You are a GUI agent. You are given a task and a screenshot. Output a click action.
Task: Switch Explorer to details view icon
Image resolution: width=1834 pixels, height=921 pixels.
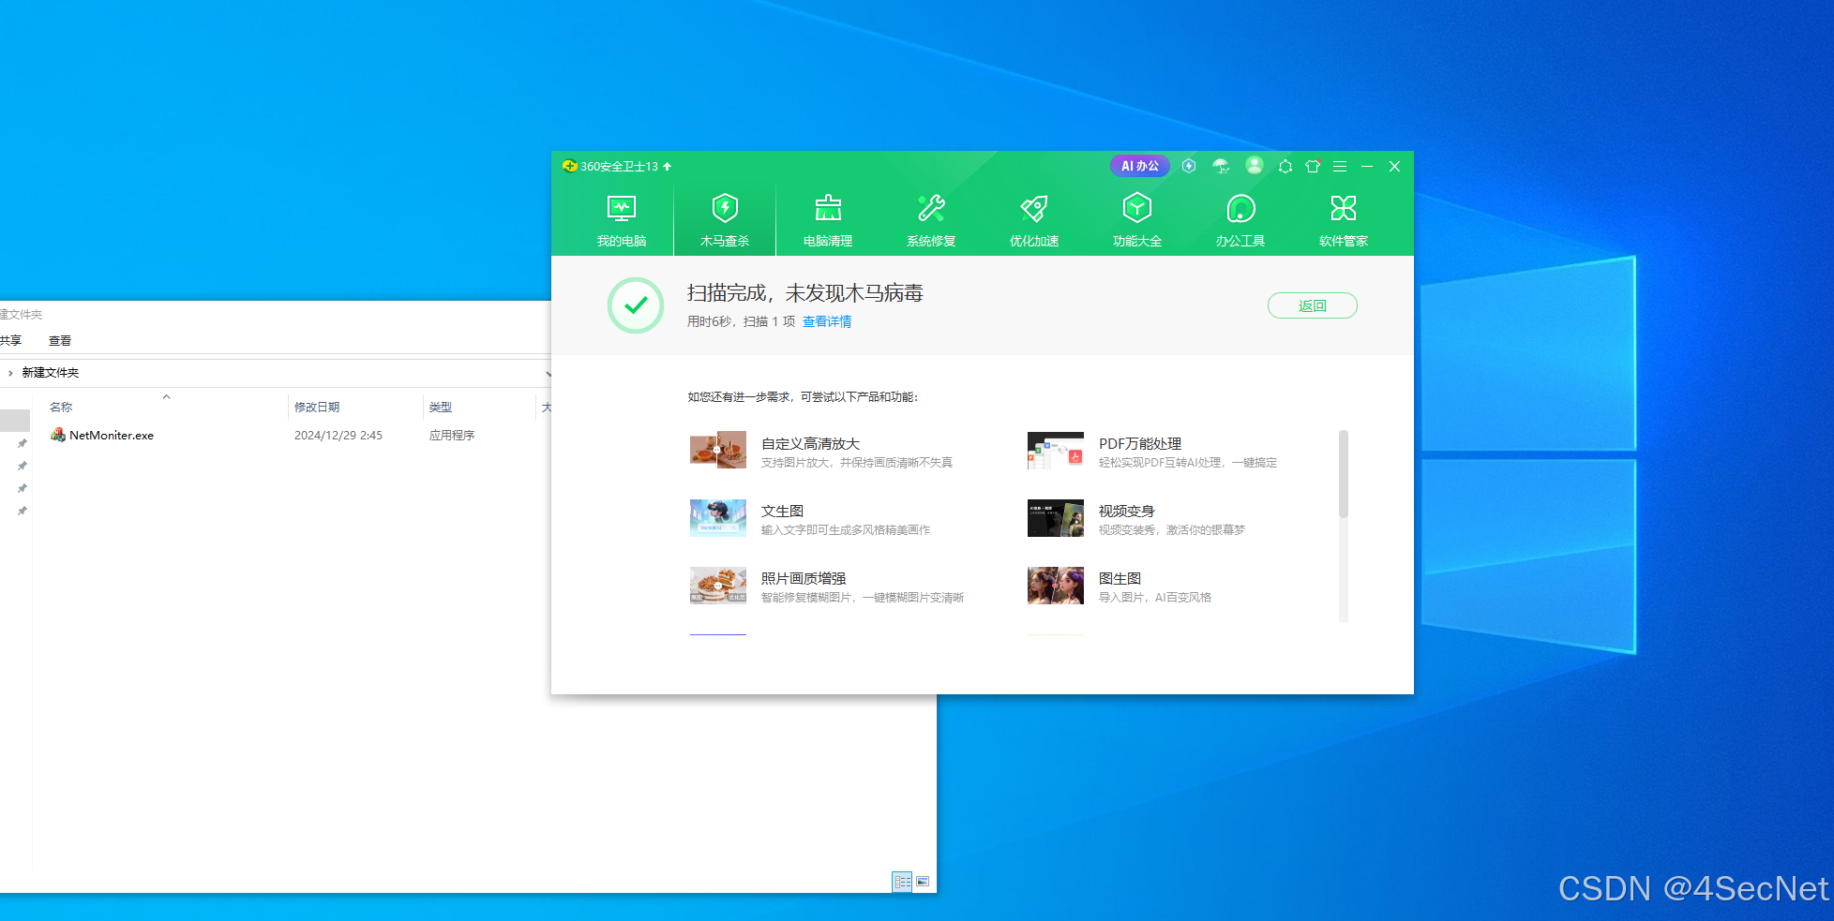pyautogui.click(x=902, y=882)
